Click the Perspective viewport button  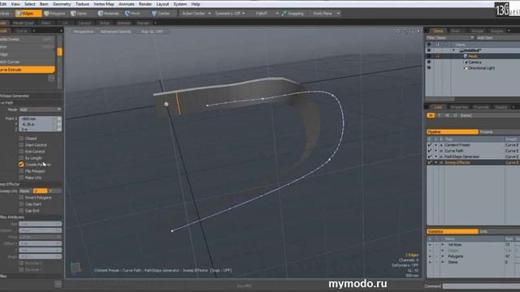pos(84,32)
